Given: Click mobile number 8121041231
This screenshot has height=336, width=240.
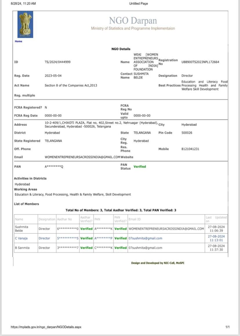Looking at the screenshot, I should 190,149.
